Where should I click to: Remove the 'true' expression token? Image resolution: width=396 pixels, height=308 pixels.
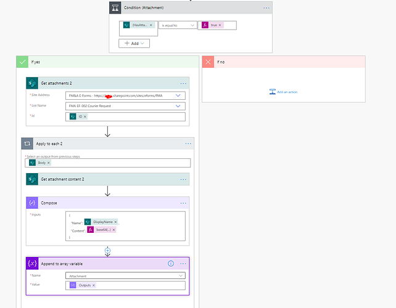[x=220, y=25]
